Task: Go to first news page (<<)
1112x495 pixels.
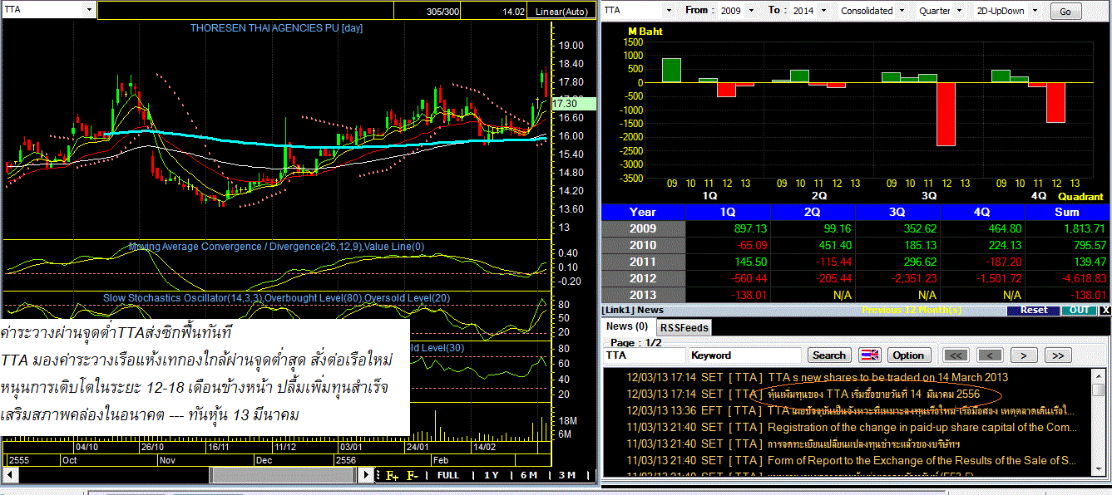Action: 956,355
